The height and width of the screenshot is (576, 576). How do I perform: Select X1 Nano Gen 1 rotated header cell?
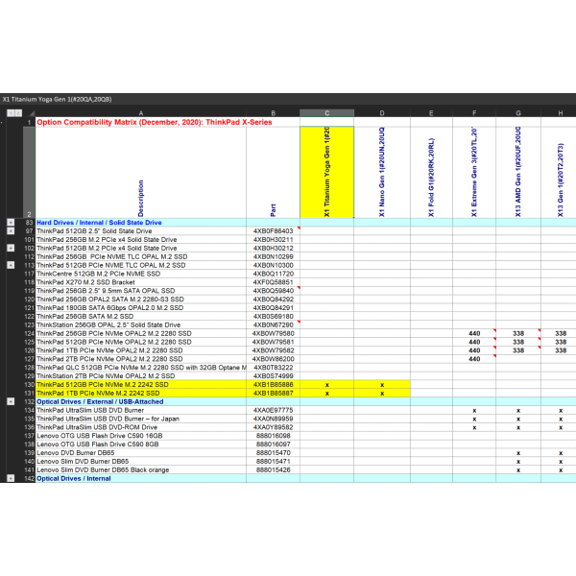(382, 173)
